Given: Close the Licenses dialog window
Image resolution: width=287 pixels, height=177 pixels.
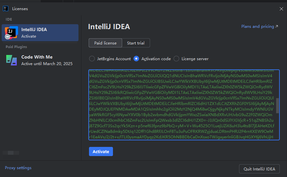Looking at the screenshot, I should [281, 9].
